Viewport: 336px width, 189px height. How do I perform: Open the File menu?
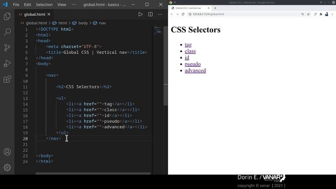(x=16, y=5)
